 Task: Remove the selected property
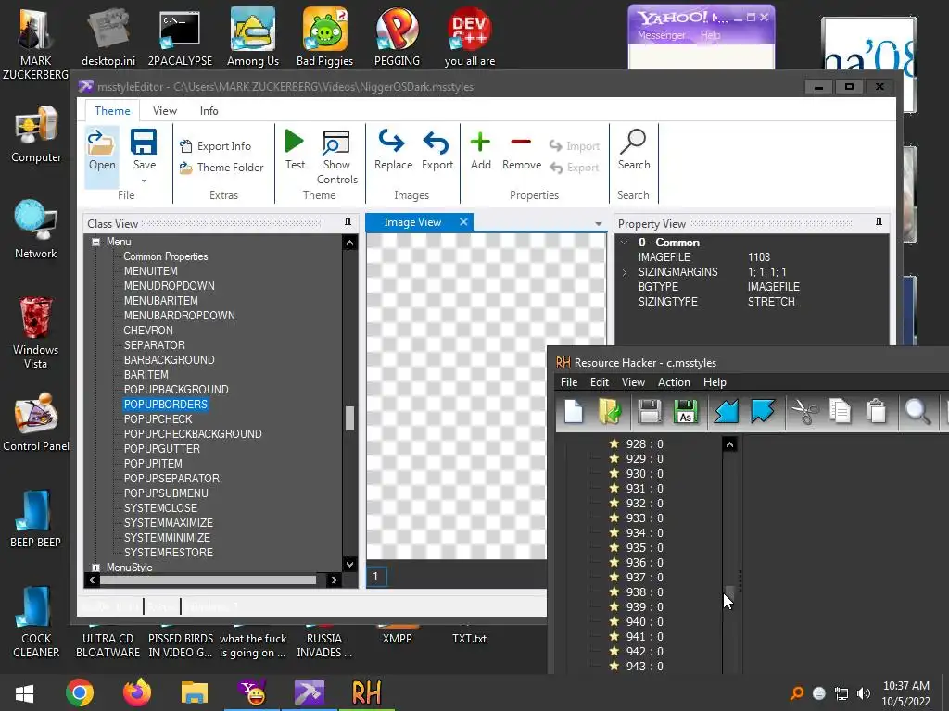[521, 150]
